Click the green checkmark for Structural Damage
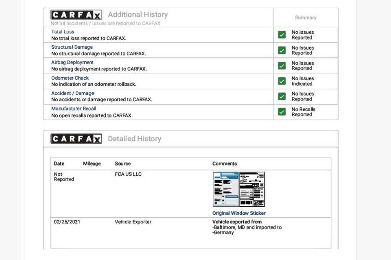The image size is (391, 260). 282,50
